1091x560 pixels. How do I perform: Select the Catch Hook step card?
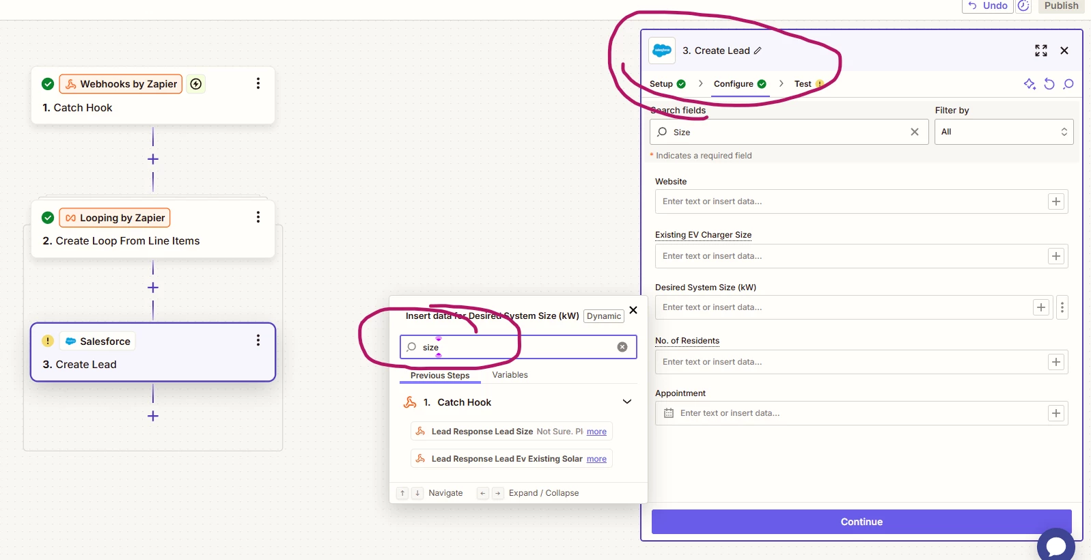pyautogui.click(x=153, y=95)
